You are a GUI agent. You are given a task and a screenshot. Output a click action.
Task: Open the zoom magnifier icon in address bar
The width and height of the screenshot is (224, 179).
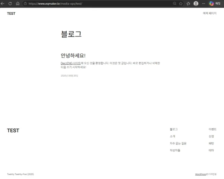[175, 4]
